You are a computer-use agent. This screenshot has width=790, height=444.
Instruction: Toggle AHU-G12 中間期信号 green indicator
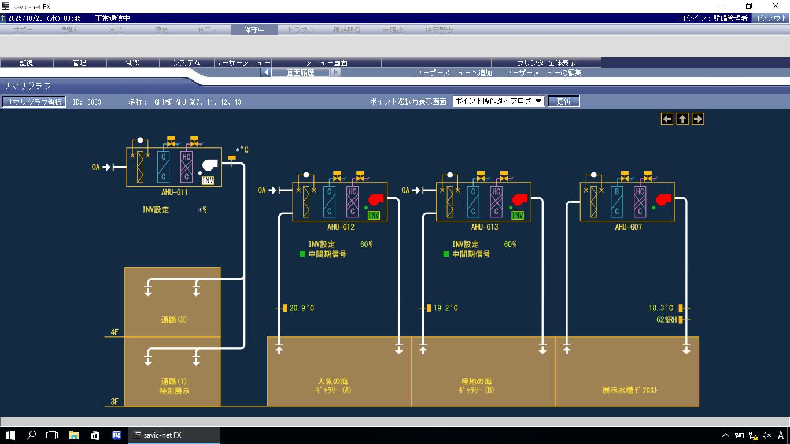302,254
